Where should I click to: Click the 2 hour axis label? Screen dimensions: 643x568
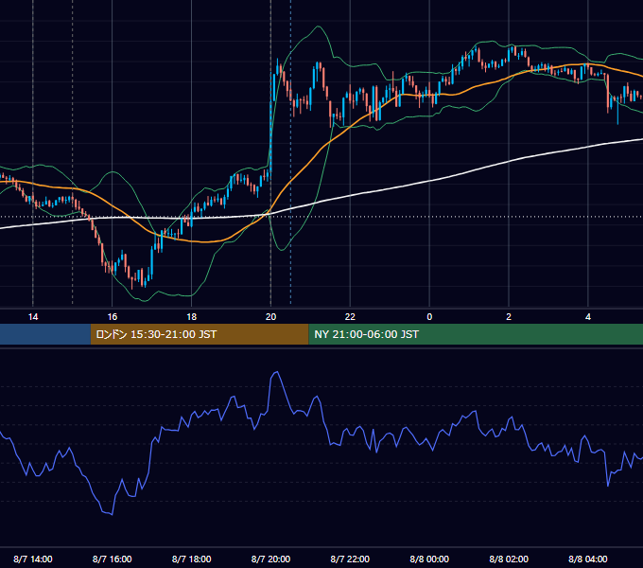tap(509, 317)
